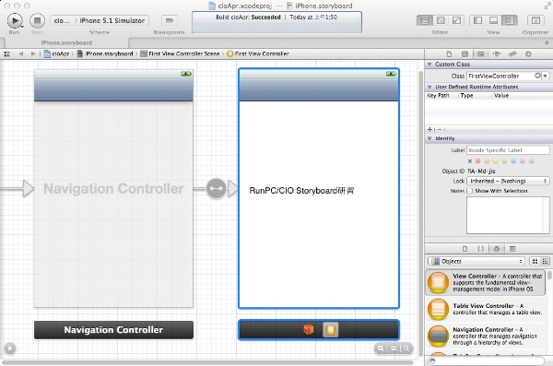Viewport: 553px width, 366px height.
Task: Click the Table View Controller library icon
Action: (x=438, y=309)
